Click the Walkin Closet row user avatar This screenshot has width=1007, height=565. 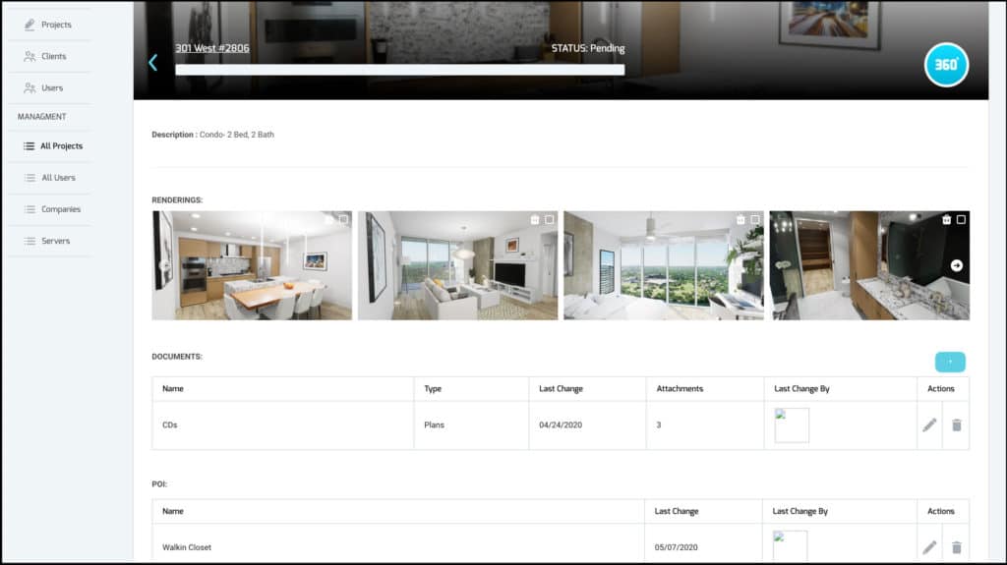(790, 545)
